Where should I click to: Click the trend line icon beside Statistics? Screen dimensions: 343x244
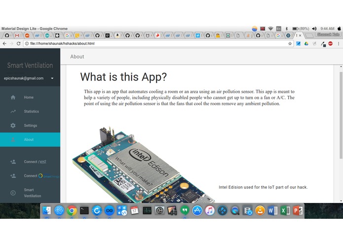pos(13,112)
